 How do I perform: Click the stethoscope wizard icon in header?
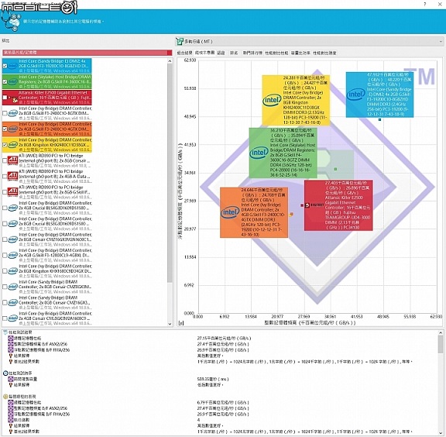11,22
